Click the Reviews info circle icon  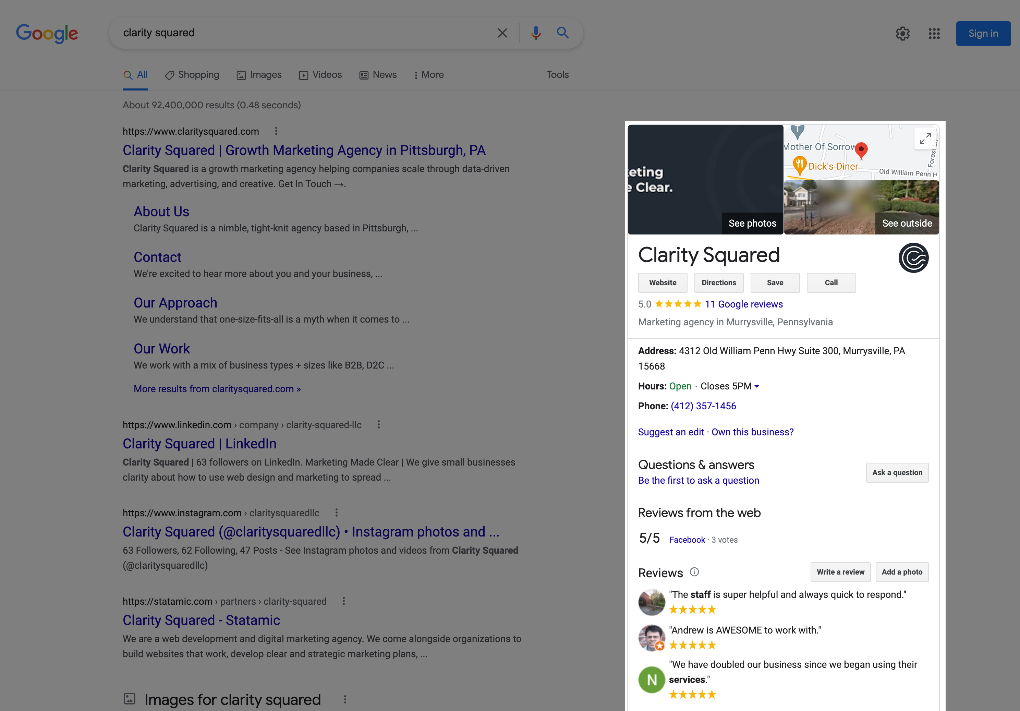click(694, 572)
